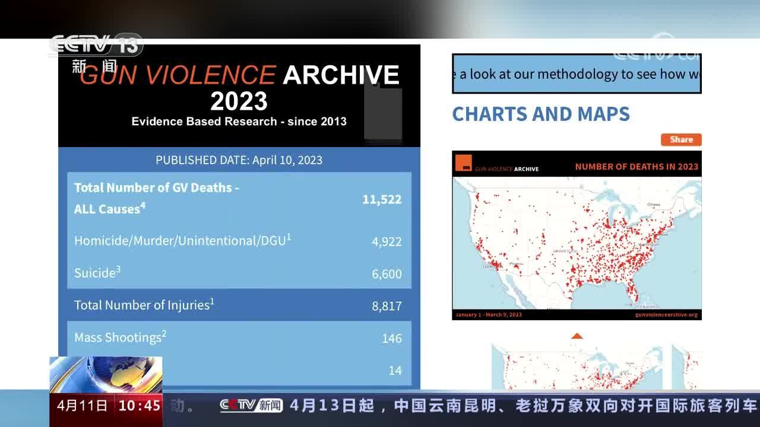Select the 146 mass shootings count
Screen dimensions: 760x427
tap(392, 338)
